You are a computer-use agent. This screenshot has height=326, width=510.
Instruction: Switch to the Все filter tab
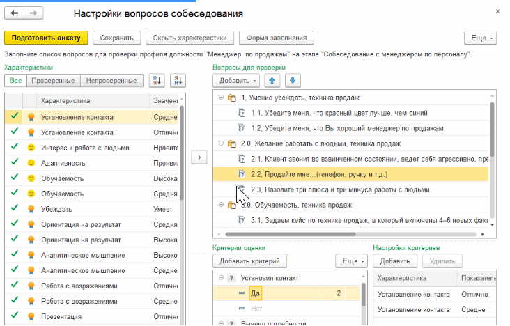(15, 80)
